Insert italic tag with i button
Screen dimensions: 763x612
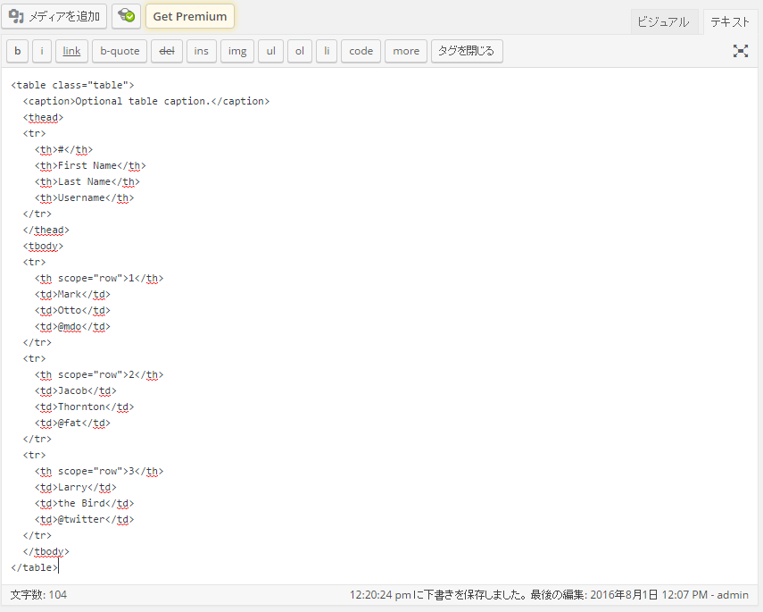(42, 51)
